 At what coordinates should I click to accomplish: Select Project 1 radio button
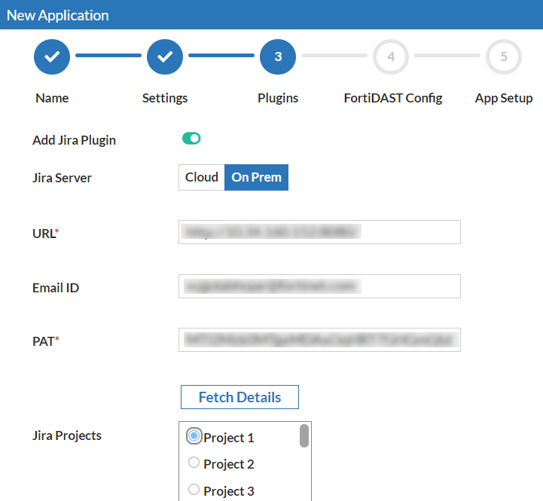[194, 436]
